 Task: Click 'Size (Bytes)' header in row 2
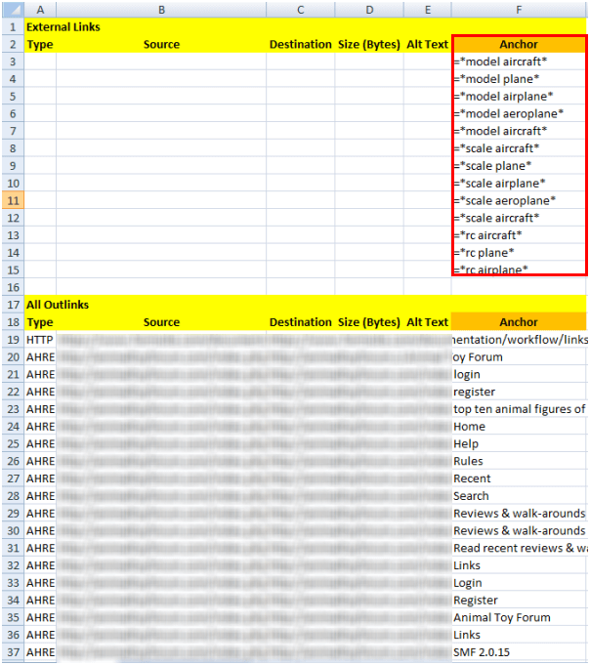click(x=369, y=44)
